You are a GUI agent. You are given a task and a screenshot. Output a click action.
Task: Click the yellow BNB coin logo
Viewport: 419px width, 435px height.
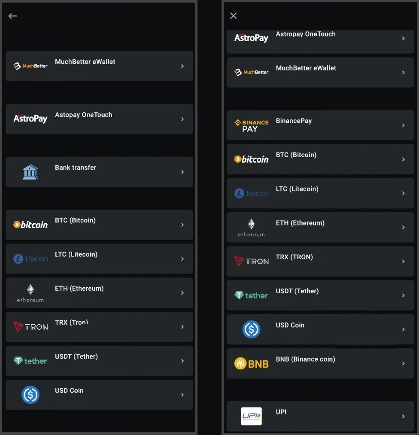pos(251,364)
